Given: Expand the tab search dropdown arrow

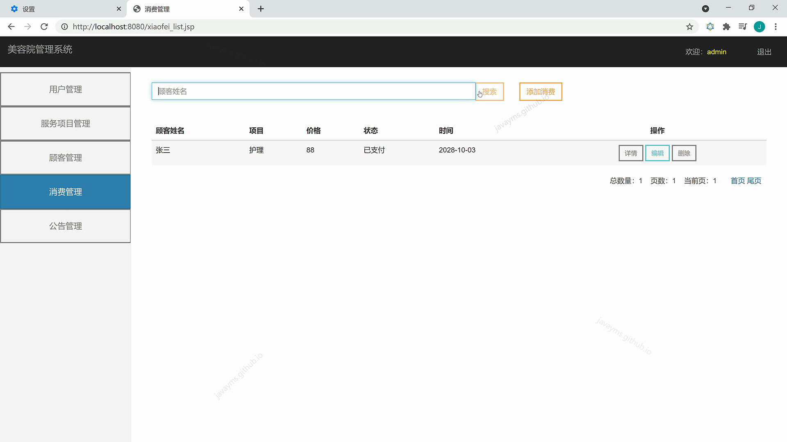Looking at the screenshot, I should 705,9.
